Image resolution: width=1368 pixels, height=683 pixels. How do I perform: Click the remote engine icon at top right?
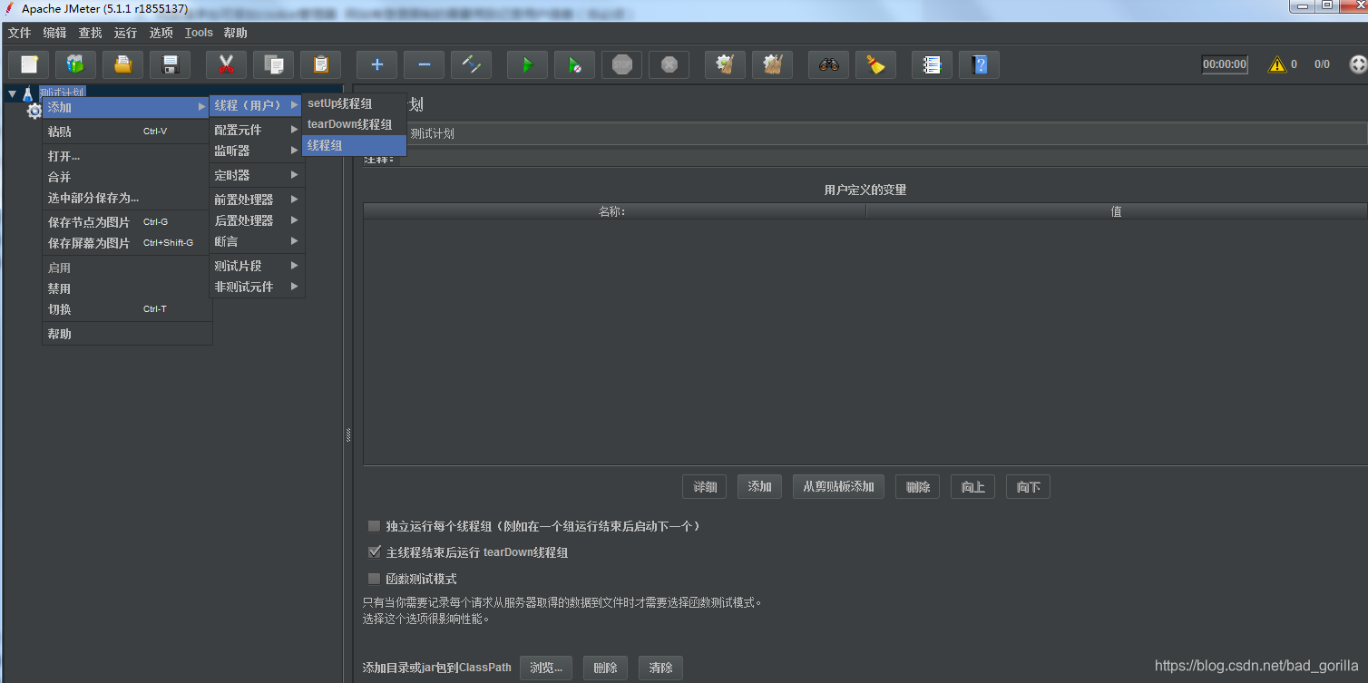[1357, 64]
